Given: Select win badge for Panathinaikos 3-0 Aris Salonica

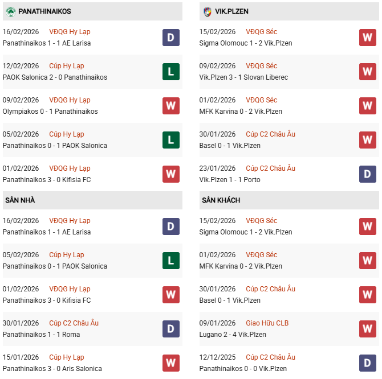Looking at the screenshot, I should click(x=171, y=363).
